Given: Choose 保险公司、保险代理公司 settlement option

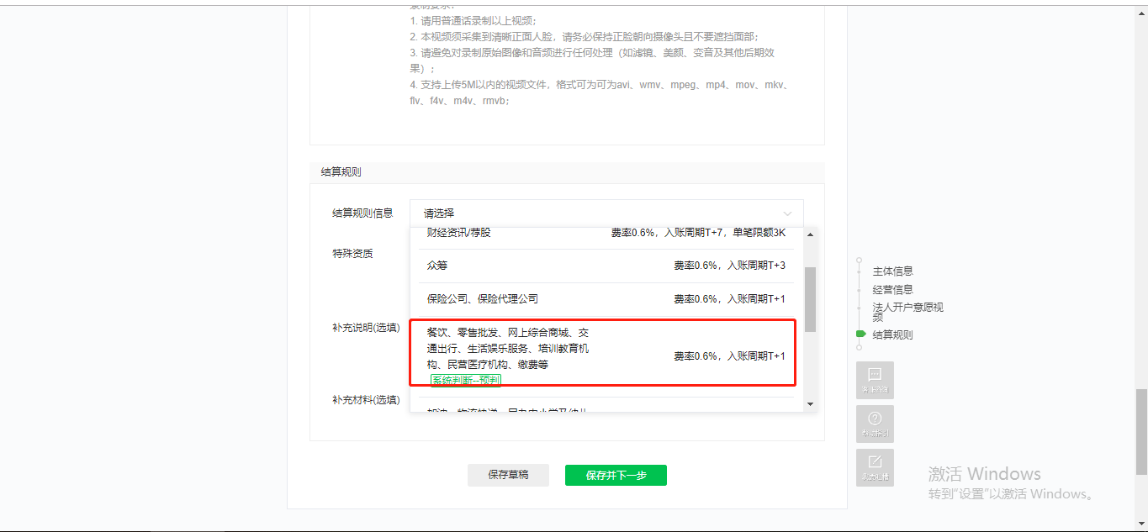Looking at the screenshot, I should 606,299.
